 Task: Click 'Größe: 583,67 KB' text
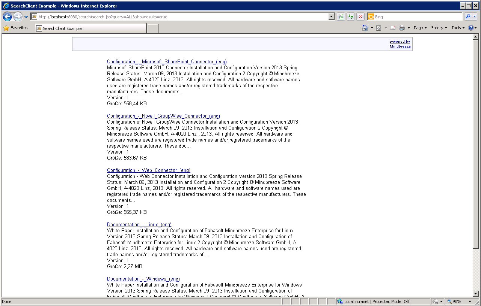(127, 158)
